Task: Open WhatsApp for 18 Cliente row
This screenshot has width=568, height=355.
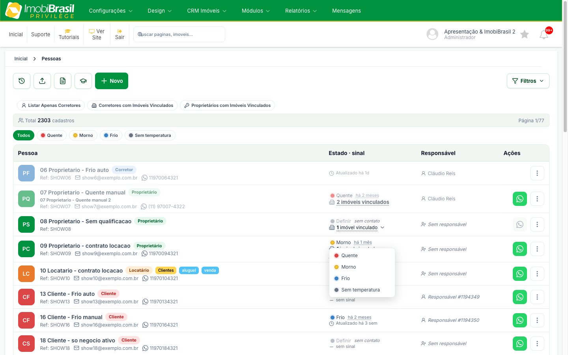Action: (520, 344)
